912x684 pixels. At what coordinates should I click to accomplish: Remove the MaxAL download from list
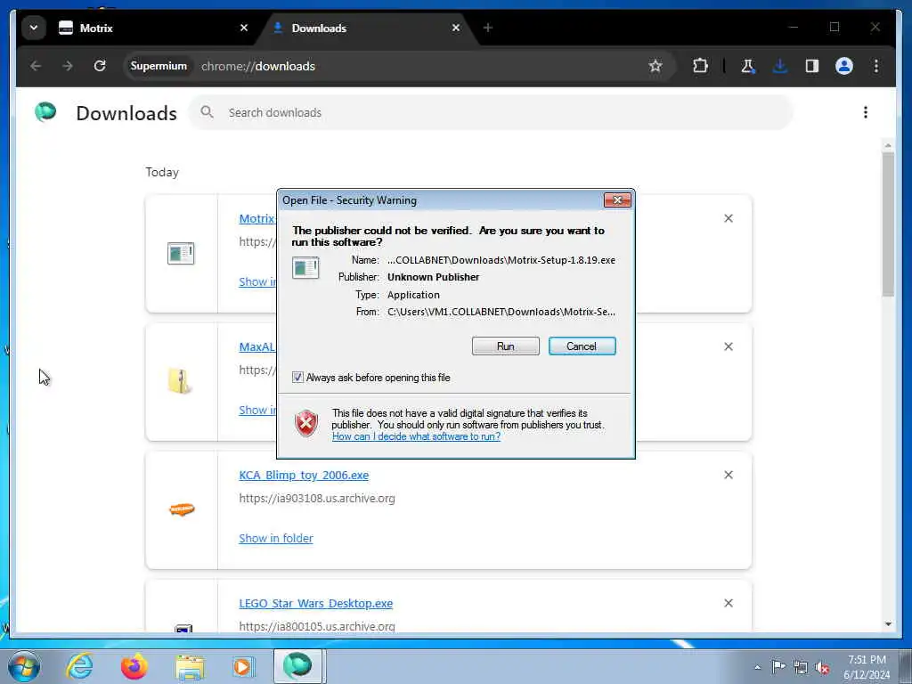pos(729,346)
